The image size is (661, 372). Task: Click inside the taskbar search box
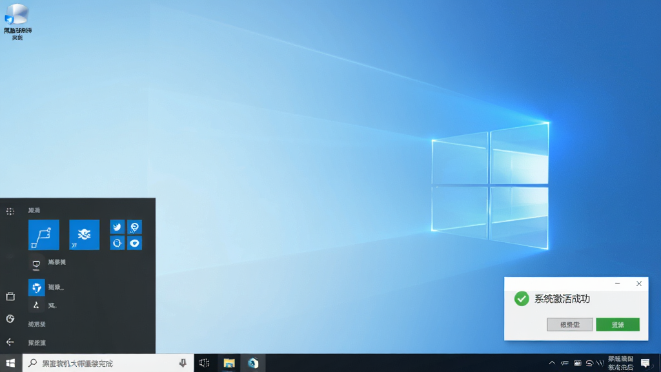click(108, 363)
